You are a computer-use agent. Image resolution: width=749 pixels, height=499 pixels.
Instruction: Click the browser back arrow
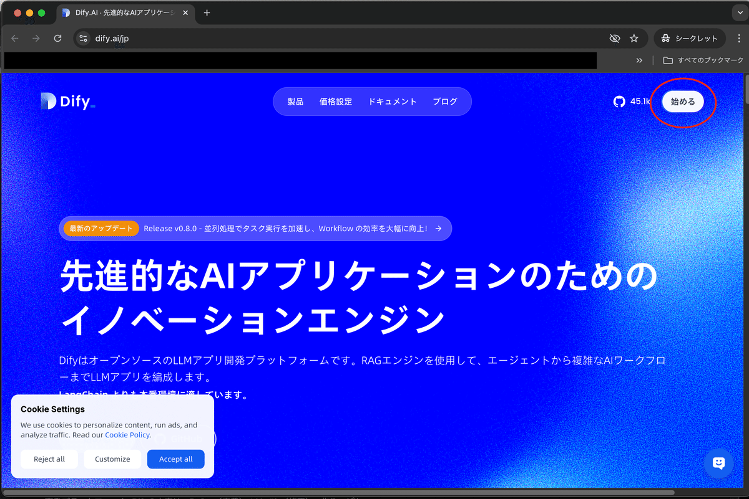pyautogui.click(x=15, y=39)
